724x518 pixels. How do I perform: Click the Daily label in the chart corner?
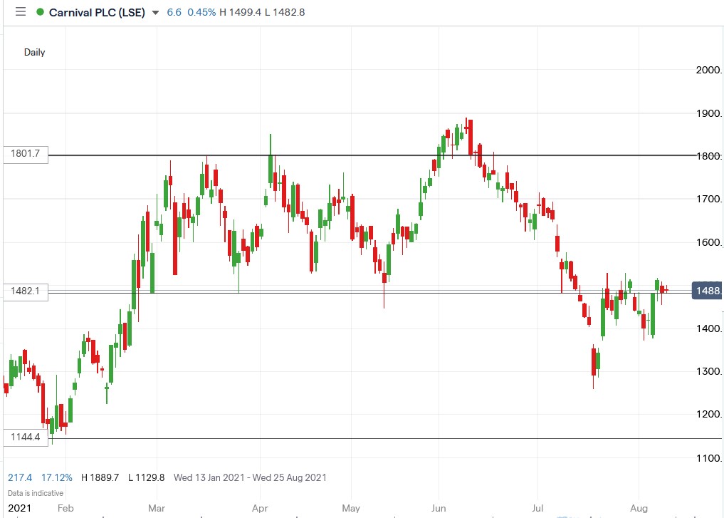(x=34, y=52)
